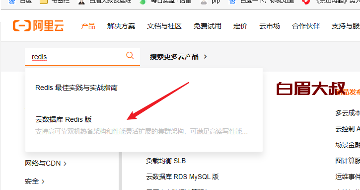Screen dimensions: 360x190
Task: Open the 多云成本 link on the right
Action: pos(348,113)
